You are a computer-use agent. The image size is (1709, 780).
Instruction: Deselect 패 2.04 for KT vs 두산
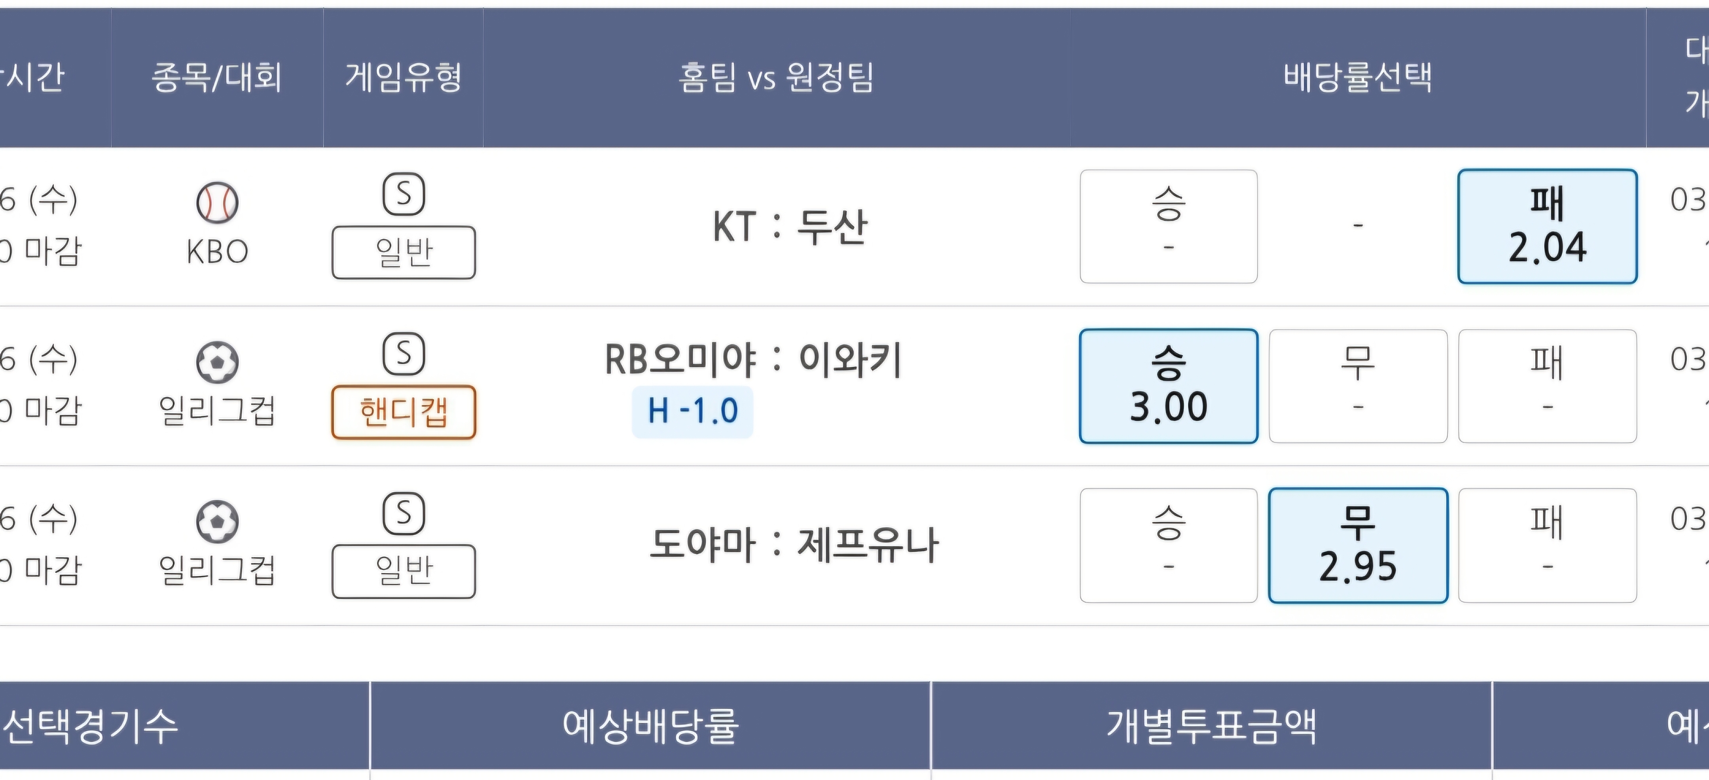click(1547, 226)
